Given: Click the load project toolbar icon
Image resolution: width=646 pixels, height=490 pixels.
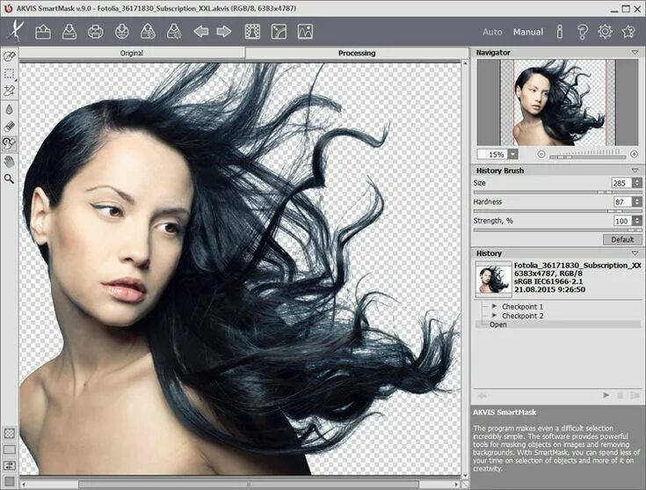Looking at the screenshot, I should click(x=148, y=32).
